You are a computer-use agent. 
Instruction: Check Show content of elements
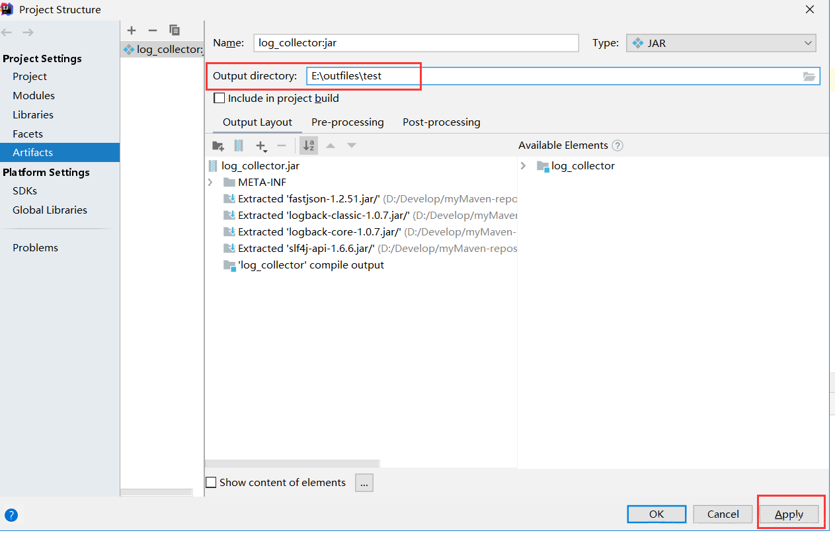click(x=211, y=483)
